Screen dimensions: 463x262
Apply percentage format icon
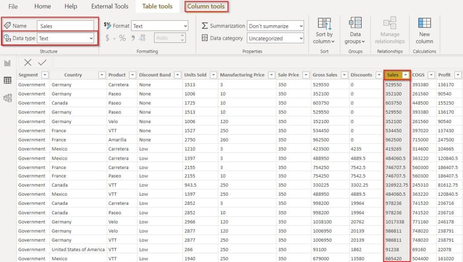[122, 38]
